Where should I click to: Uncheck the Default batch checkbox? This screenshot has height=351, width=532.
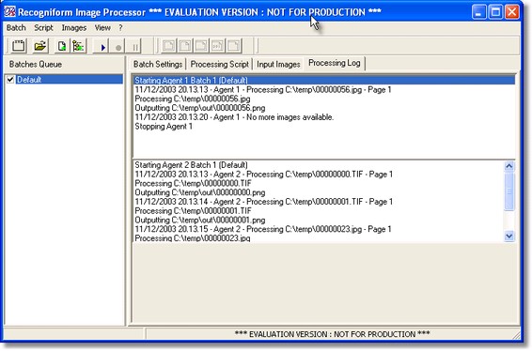tap(10, 80)
